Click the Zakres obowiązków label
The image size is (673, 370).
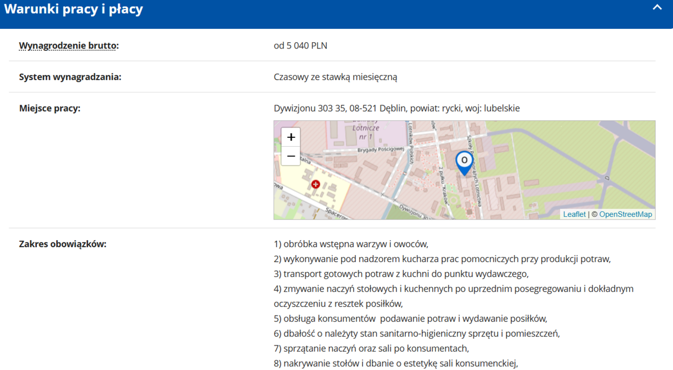click(x=62, y=245)
